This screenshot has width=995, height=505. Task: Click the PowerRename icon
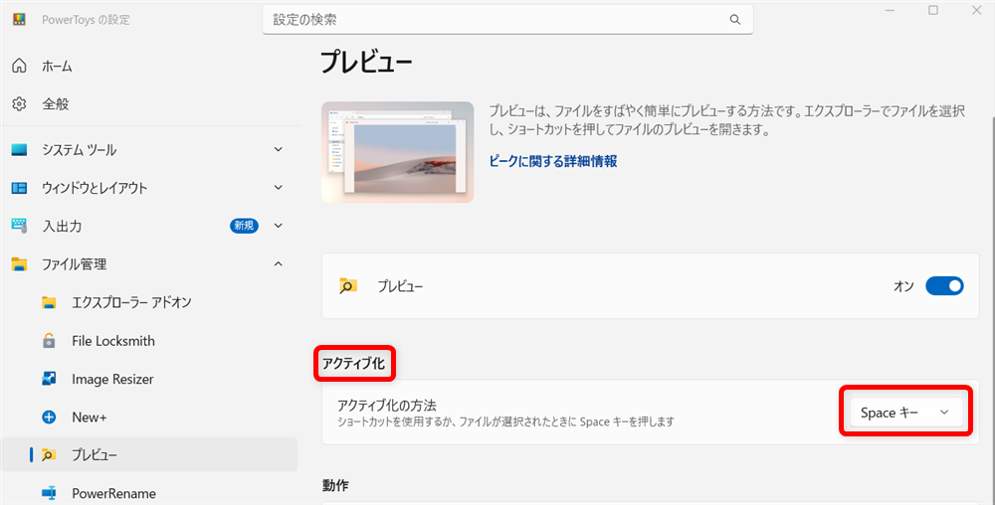click(49, 493)
